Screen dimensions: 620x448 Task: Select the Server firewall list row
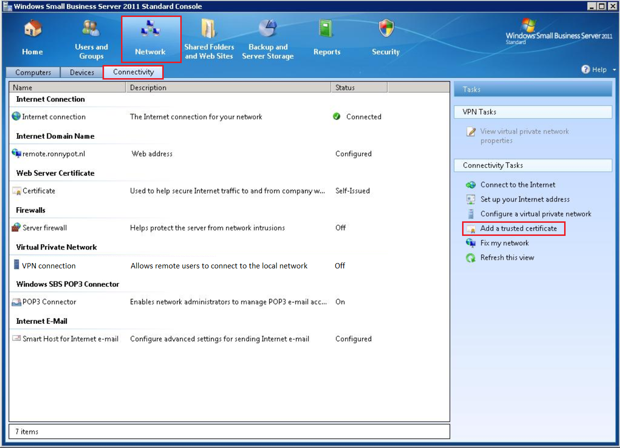tap(45, 228)
